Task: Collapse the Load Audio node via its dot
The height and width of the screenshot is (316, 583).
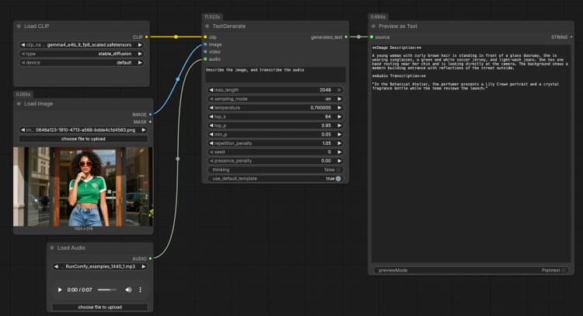Action: pyautogui.click(x=52, y=248)
